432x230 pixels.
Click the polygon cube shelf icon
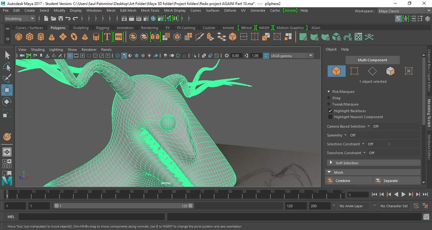pyautogui.click(x=29, y=37)
